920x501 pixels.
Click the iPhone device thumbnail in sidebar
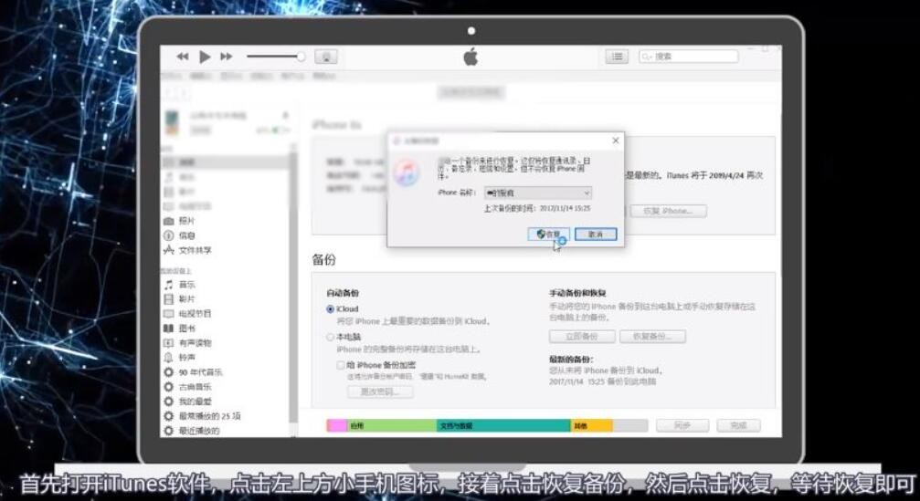click(x=173, y=123)
